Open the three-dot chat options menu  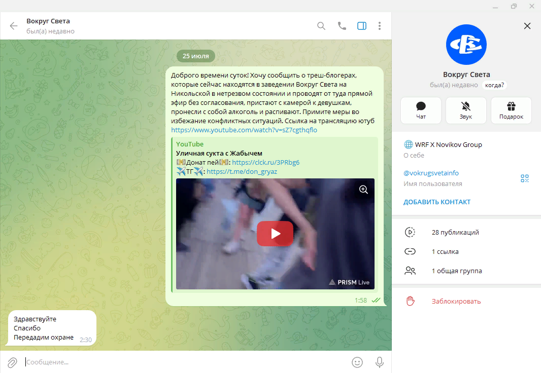[380, 26]
